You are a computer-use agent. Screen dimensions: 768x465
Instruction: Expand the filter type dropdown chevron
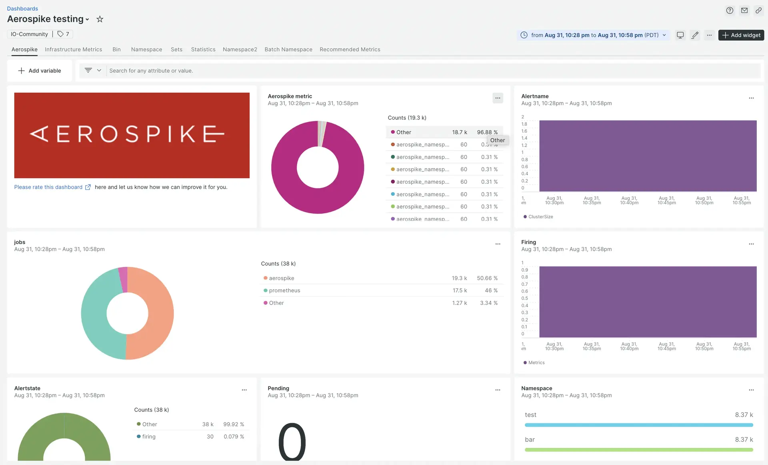click(x=99, y=70)
